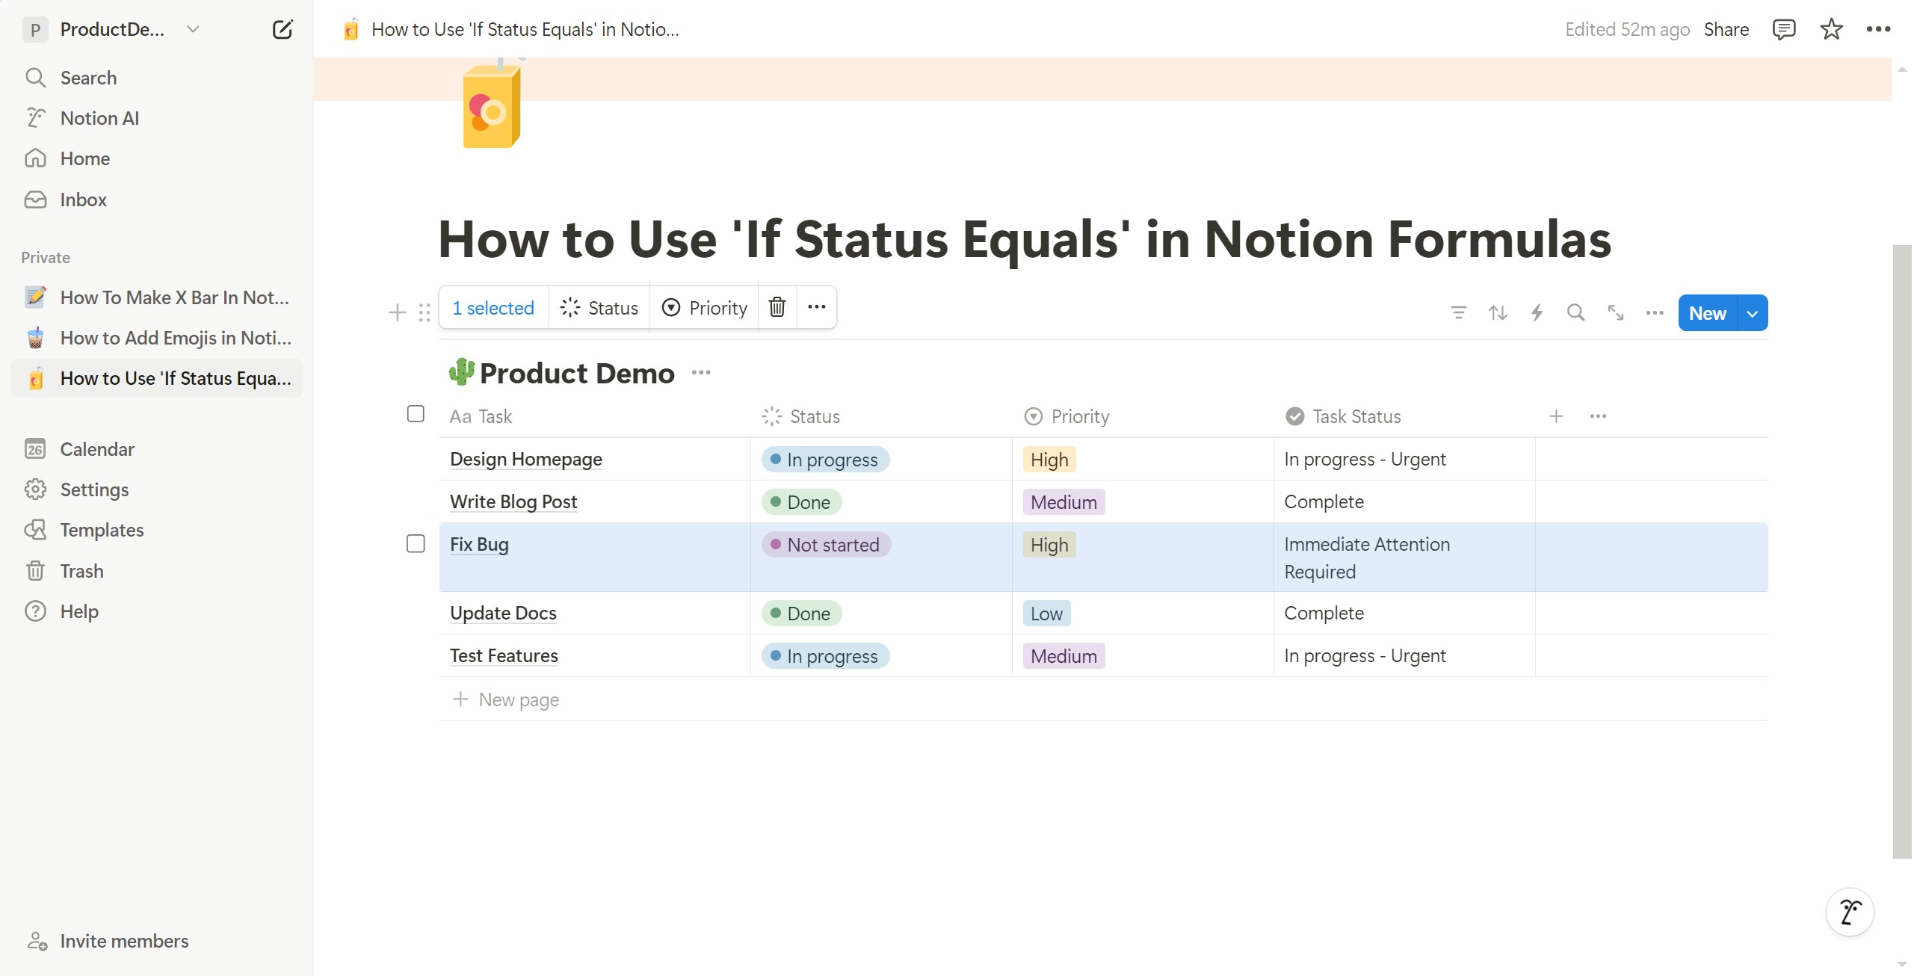Open the Test Features task
1914x976 pixels.
click(x=504, y=655)
